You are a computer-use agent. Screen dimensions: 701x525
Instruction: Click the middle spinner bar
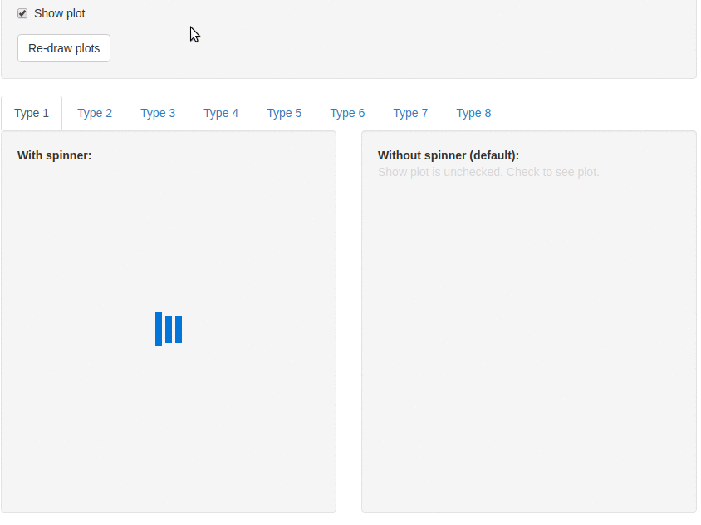[169, 330]
